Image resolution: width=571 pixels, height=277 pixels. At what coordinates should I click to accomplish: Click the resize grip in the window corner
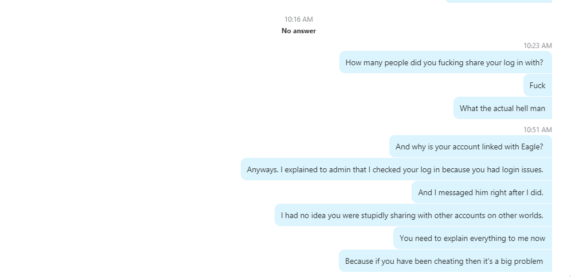point(569,275)
